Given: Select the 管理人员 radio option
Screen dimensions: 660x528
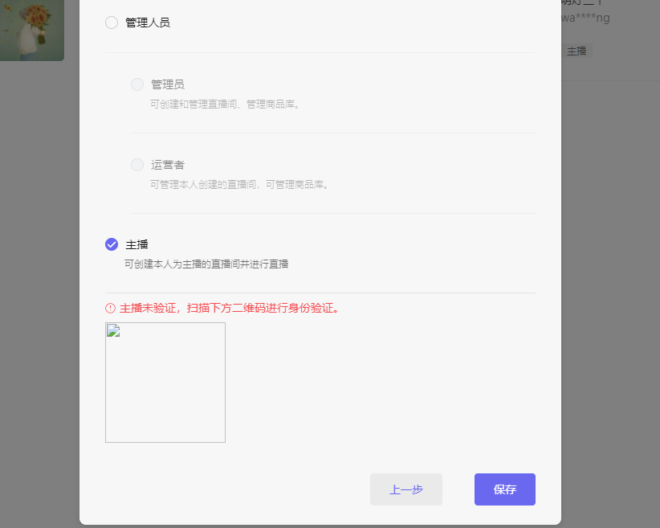Looking at the screenshot, I should 112,23.
